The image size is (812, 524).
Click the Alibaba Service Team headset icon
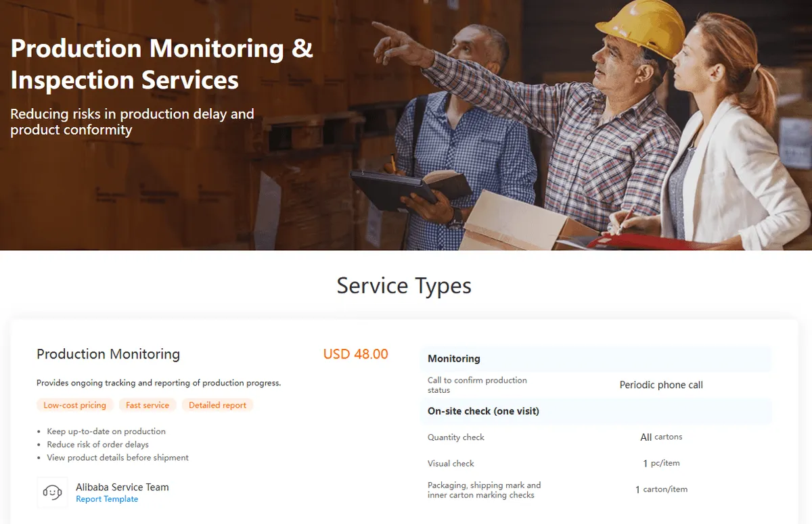pos(52,492)
